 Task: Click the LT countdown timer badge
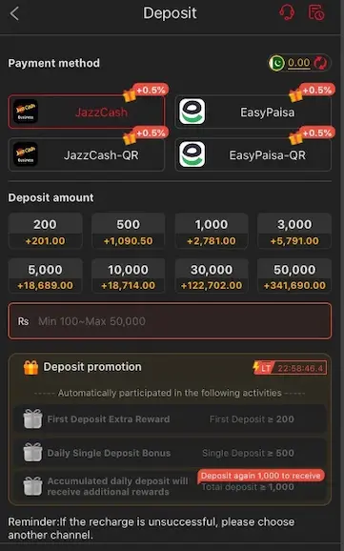click(290, 368)
